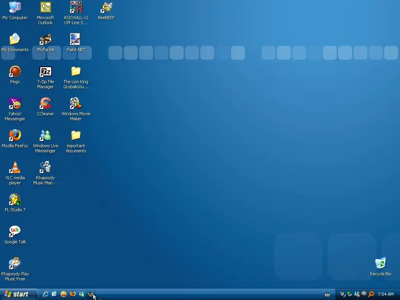Select The Lion King Grubaliciou... folder

(76, 78)
